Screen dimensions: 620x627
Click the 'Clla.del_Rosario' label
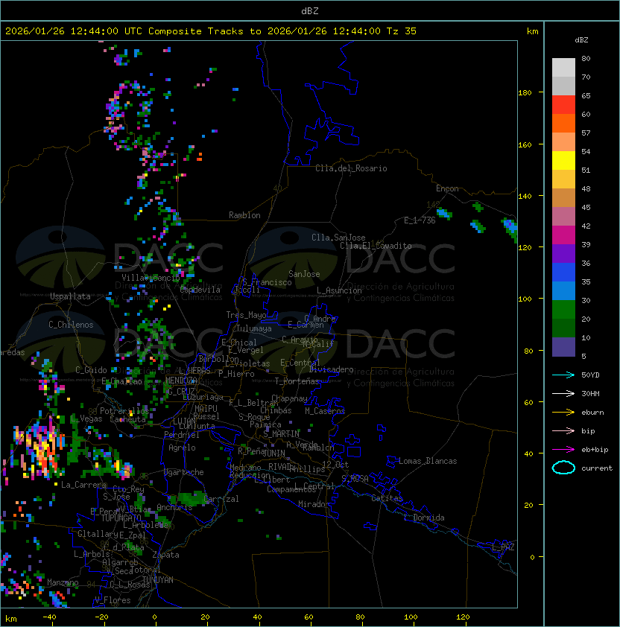tap(351, 168)
